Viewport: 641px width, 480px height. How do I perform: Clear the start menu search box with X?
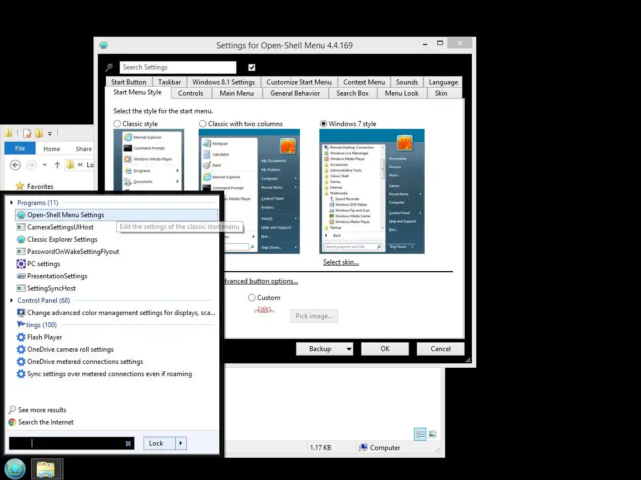coord(129,444)
